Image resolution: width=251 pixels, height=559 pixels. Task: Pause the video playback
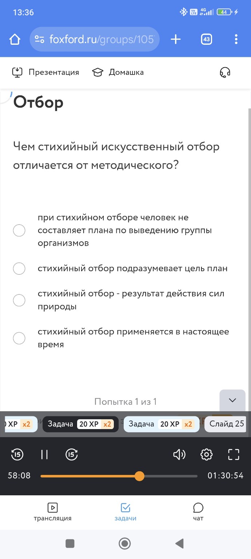[44, 455]
